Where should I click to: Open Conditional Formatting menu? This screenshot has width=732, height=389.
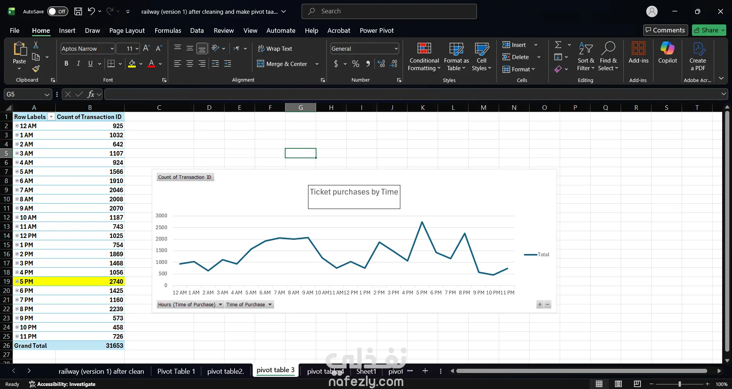coord(424,56)
